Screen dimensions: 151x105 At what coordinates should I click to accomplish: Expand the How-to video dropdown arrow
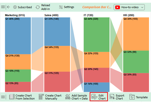[x=142, y=7]
